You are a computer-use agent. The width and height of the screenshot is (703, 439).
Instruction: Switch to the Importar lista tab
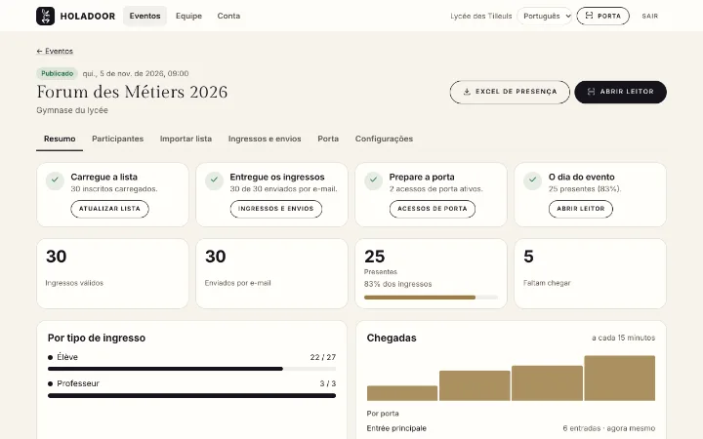tap(186, 139)
